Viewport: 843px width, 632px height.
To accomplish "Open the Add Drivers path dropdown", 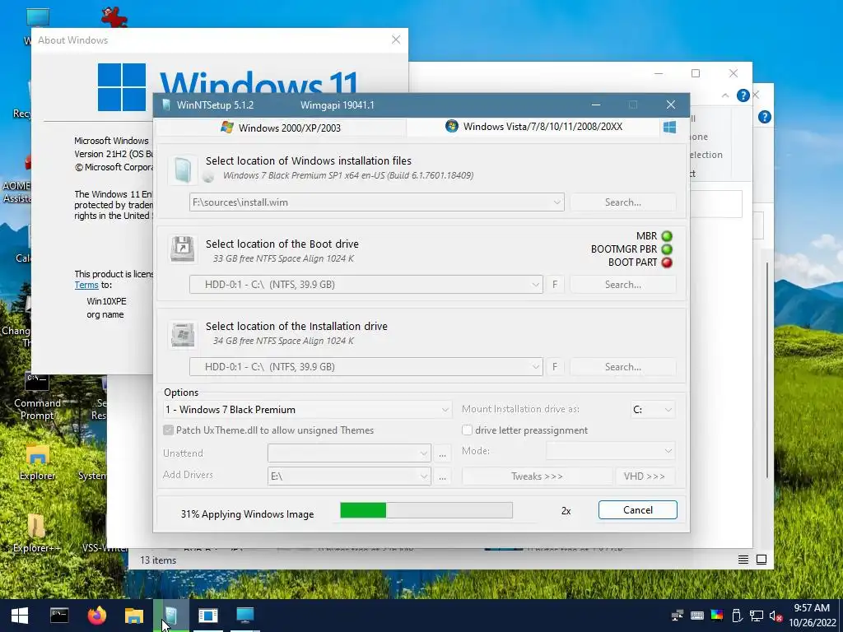I will click(x=424, y=476).
